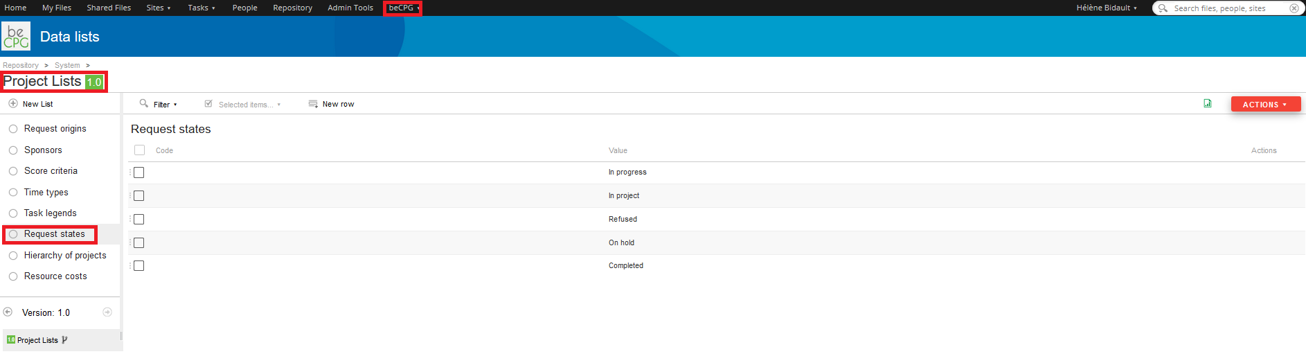Select the Request origins list
The height and width of the screenshot is (354, 1306).
(x=55, y=129)
